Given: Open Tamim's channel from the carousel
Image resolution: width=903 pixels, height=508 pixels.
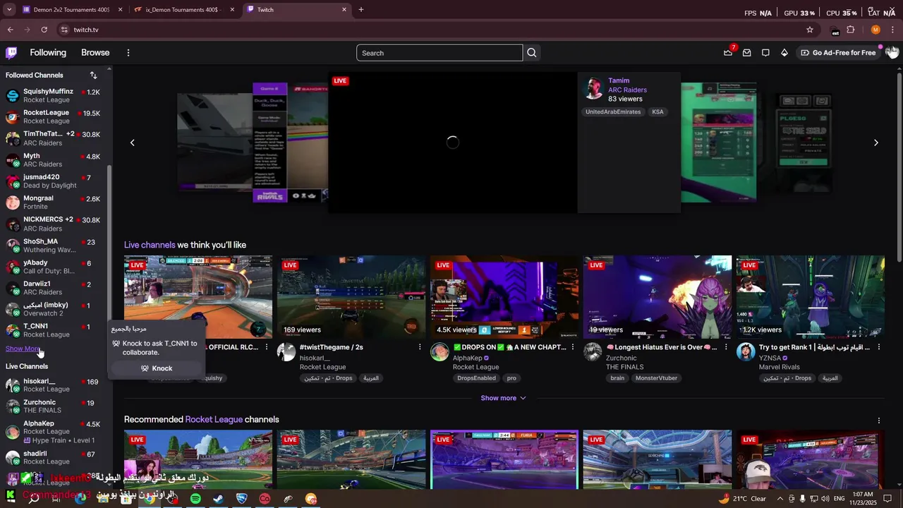Looking at the screenshot, I should pyautogui.click(x=619, y=80).
